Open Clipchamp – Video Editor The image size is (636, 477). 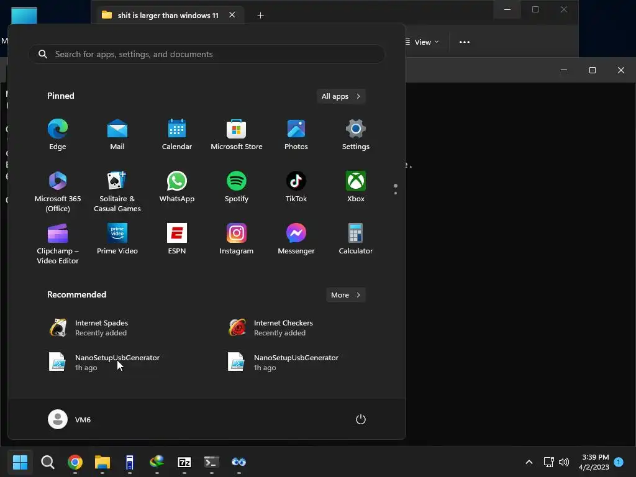click(58, 243)
